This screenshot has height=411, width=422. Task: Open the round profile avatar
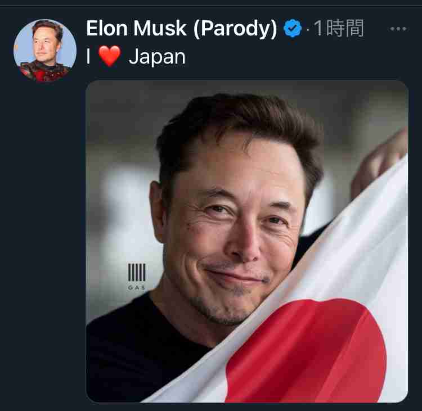pyautogui.click(x=45, y=50)
